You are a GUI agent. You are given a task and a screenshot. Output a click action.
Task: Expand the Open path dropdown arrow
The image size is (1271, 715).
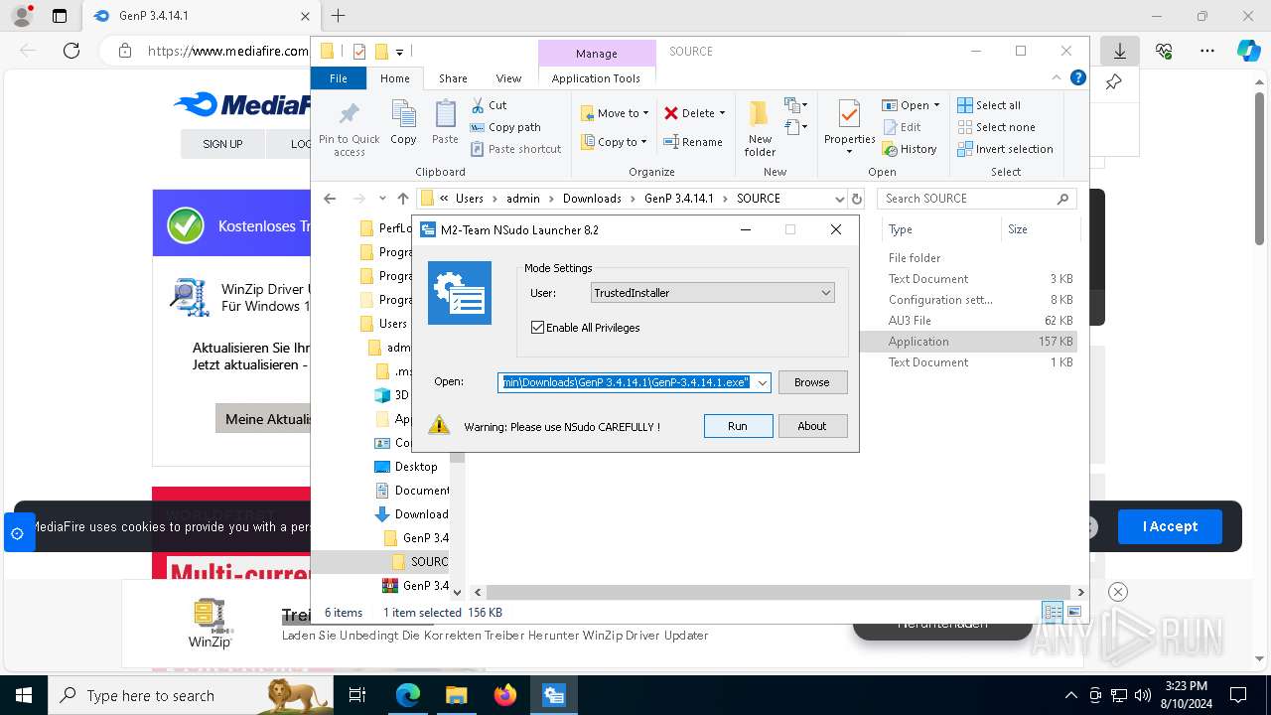pyautogui.click(x=763, y=382)
